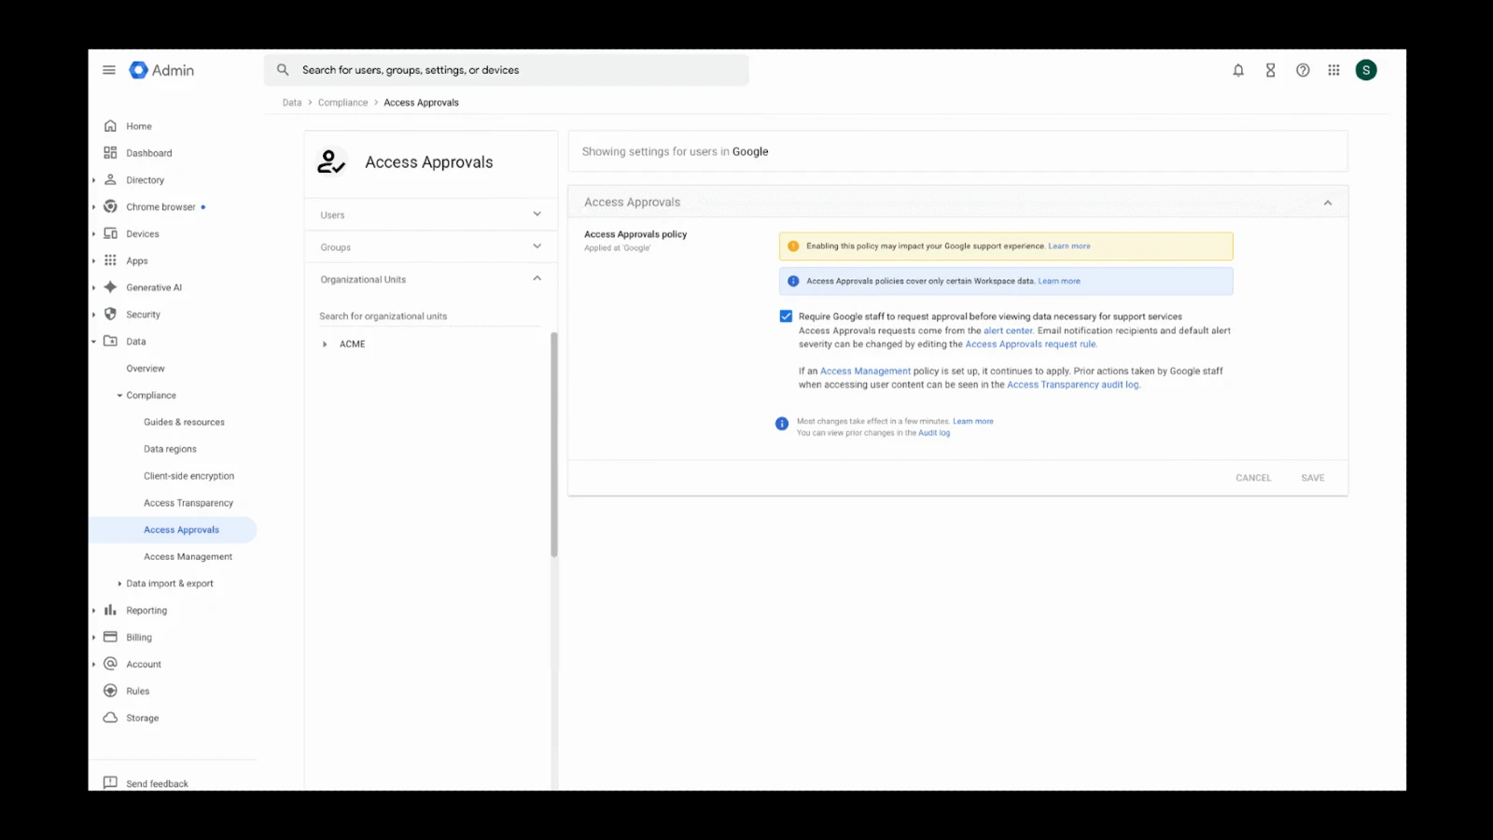Select Data regions in sidebar
This screenshot has width=1493, height=840.
coord(170,449)
